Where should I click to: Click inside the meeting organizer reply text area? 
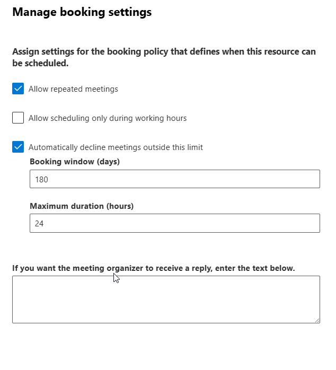pos(166,299)
